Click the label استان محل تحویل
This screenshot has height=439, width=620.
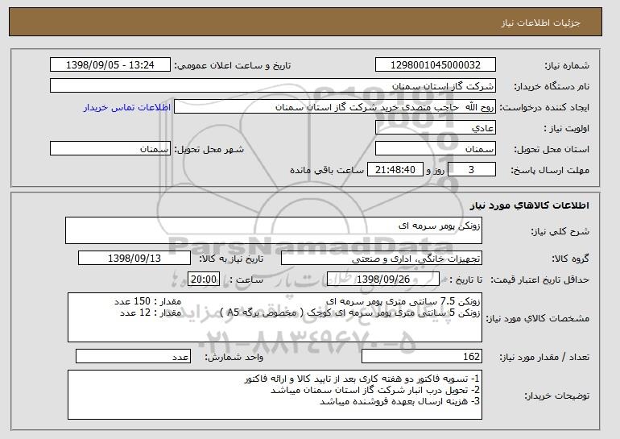pyautogui.click(x=552, y=149)
